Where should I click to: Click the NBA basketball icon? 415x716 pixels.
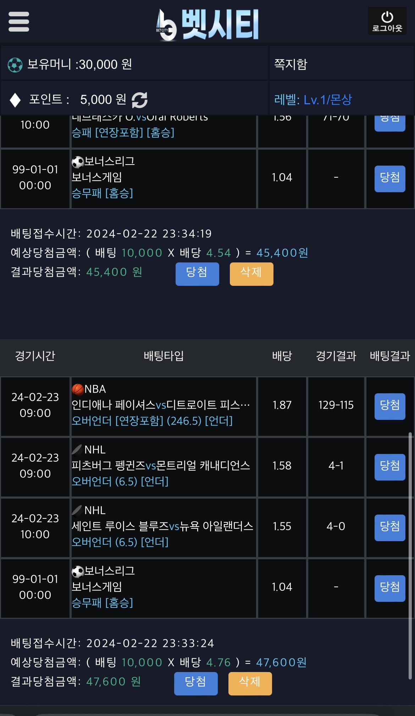coord(78,389)
